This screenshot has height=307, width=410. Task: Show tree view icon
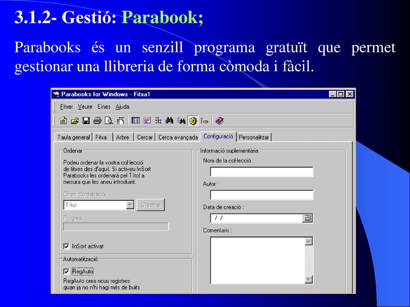(x=158, y=121)
